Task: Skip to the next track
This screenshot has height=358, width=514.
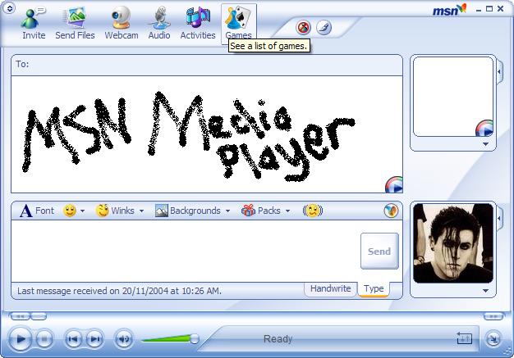Action: [x=95, y=338]
